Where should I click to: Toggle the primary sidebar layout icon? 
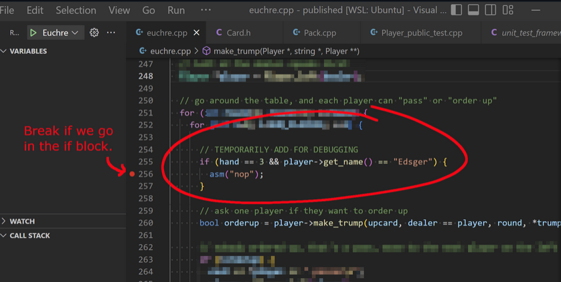pyautogui.click(x=457, y=10)
